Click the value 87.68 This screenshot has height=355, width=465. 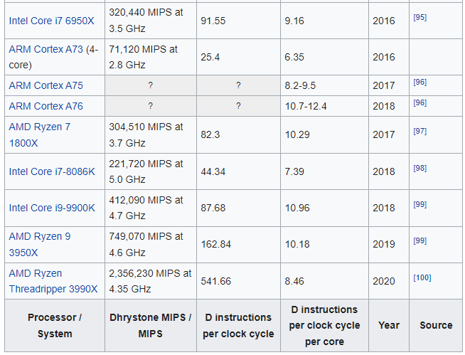click(x=213, y=208)
